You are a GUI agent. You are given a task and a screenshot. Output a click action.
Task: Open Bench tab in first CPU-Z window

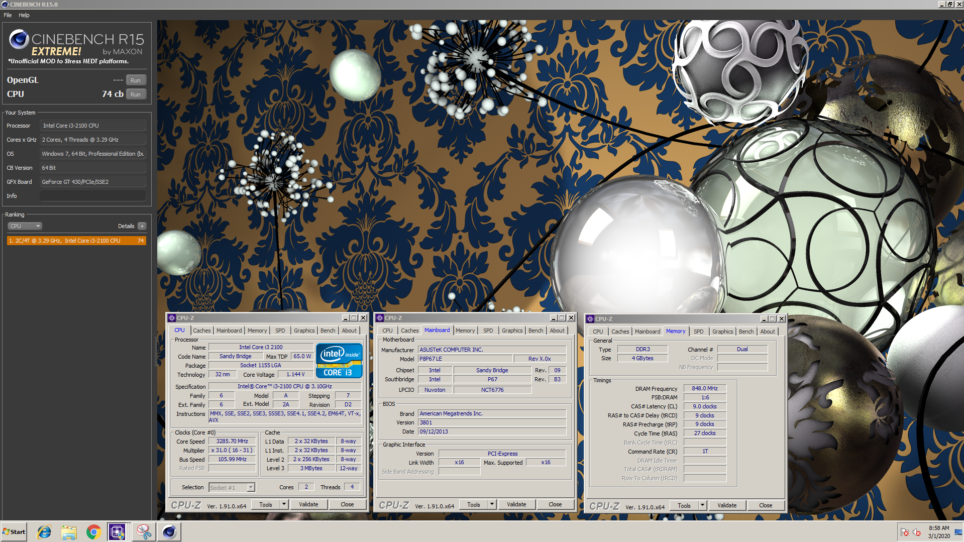click(328, 331)
